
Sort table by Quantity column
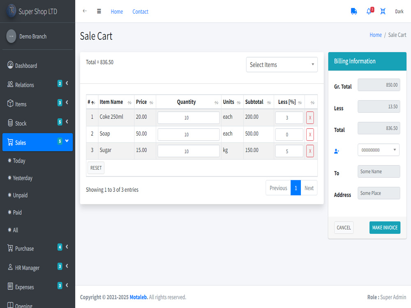(189, 102)
